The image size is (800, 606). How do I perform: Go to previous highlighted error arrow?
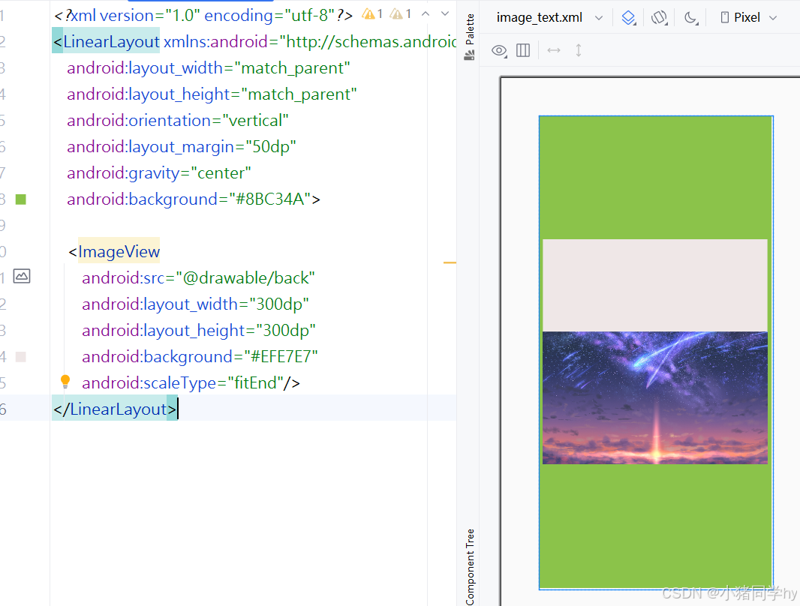[426, 13]
